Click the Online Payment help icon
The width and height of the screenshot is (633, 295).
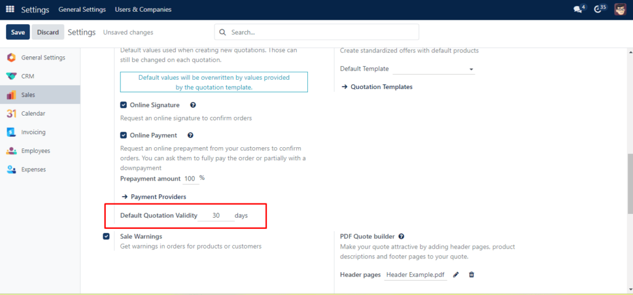pyautogui.click(x=190, y=135)
